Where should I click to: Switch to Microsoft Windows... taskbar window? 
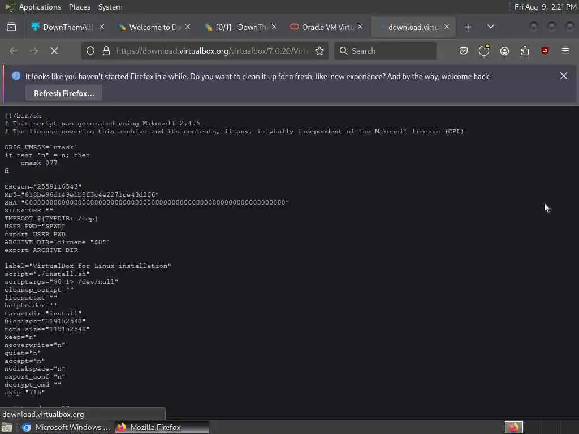[x=67, y=427]
